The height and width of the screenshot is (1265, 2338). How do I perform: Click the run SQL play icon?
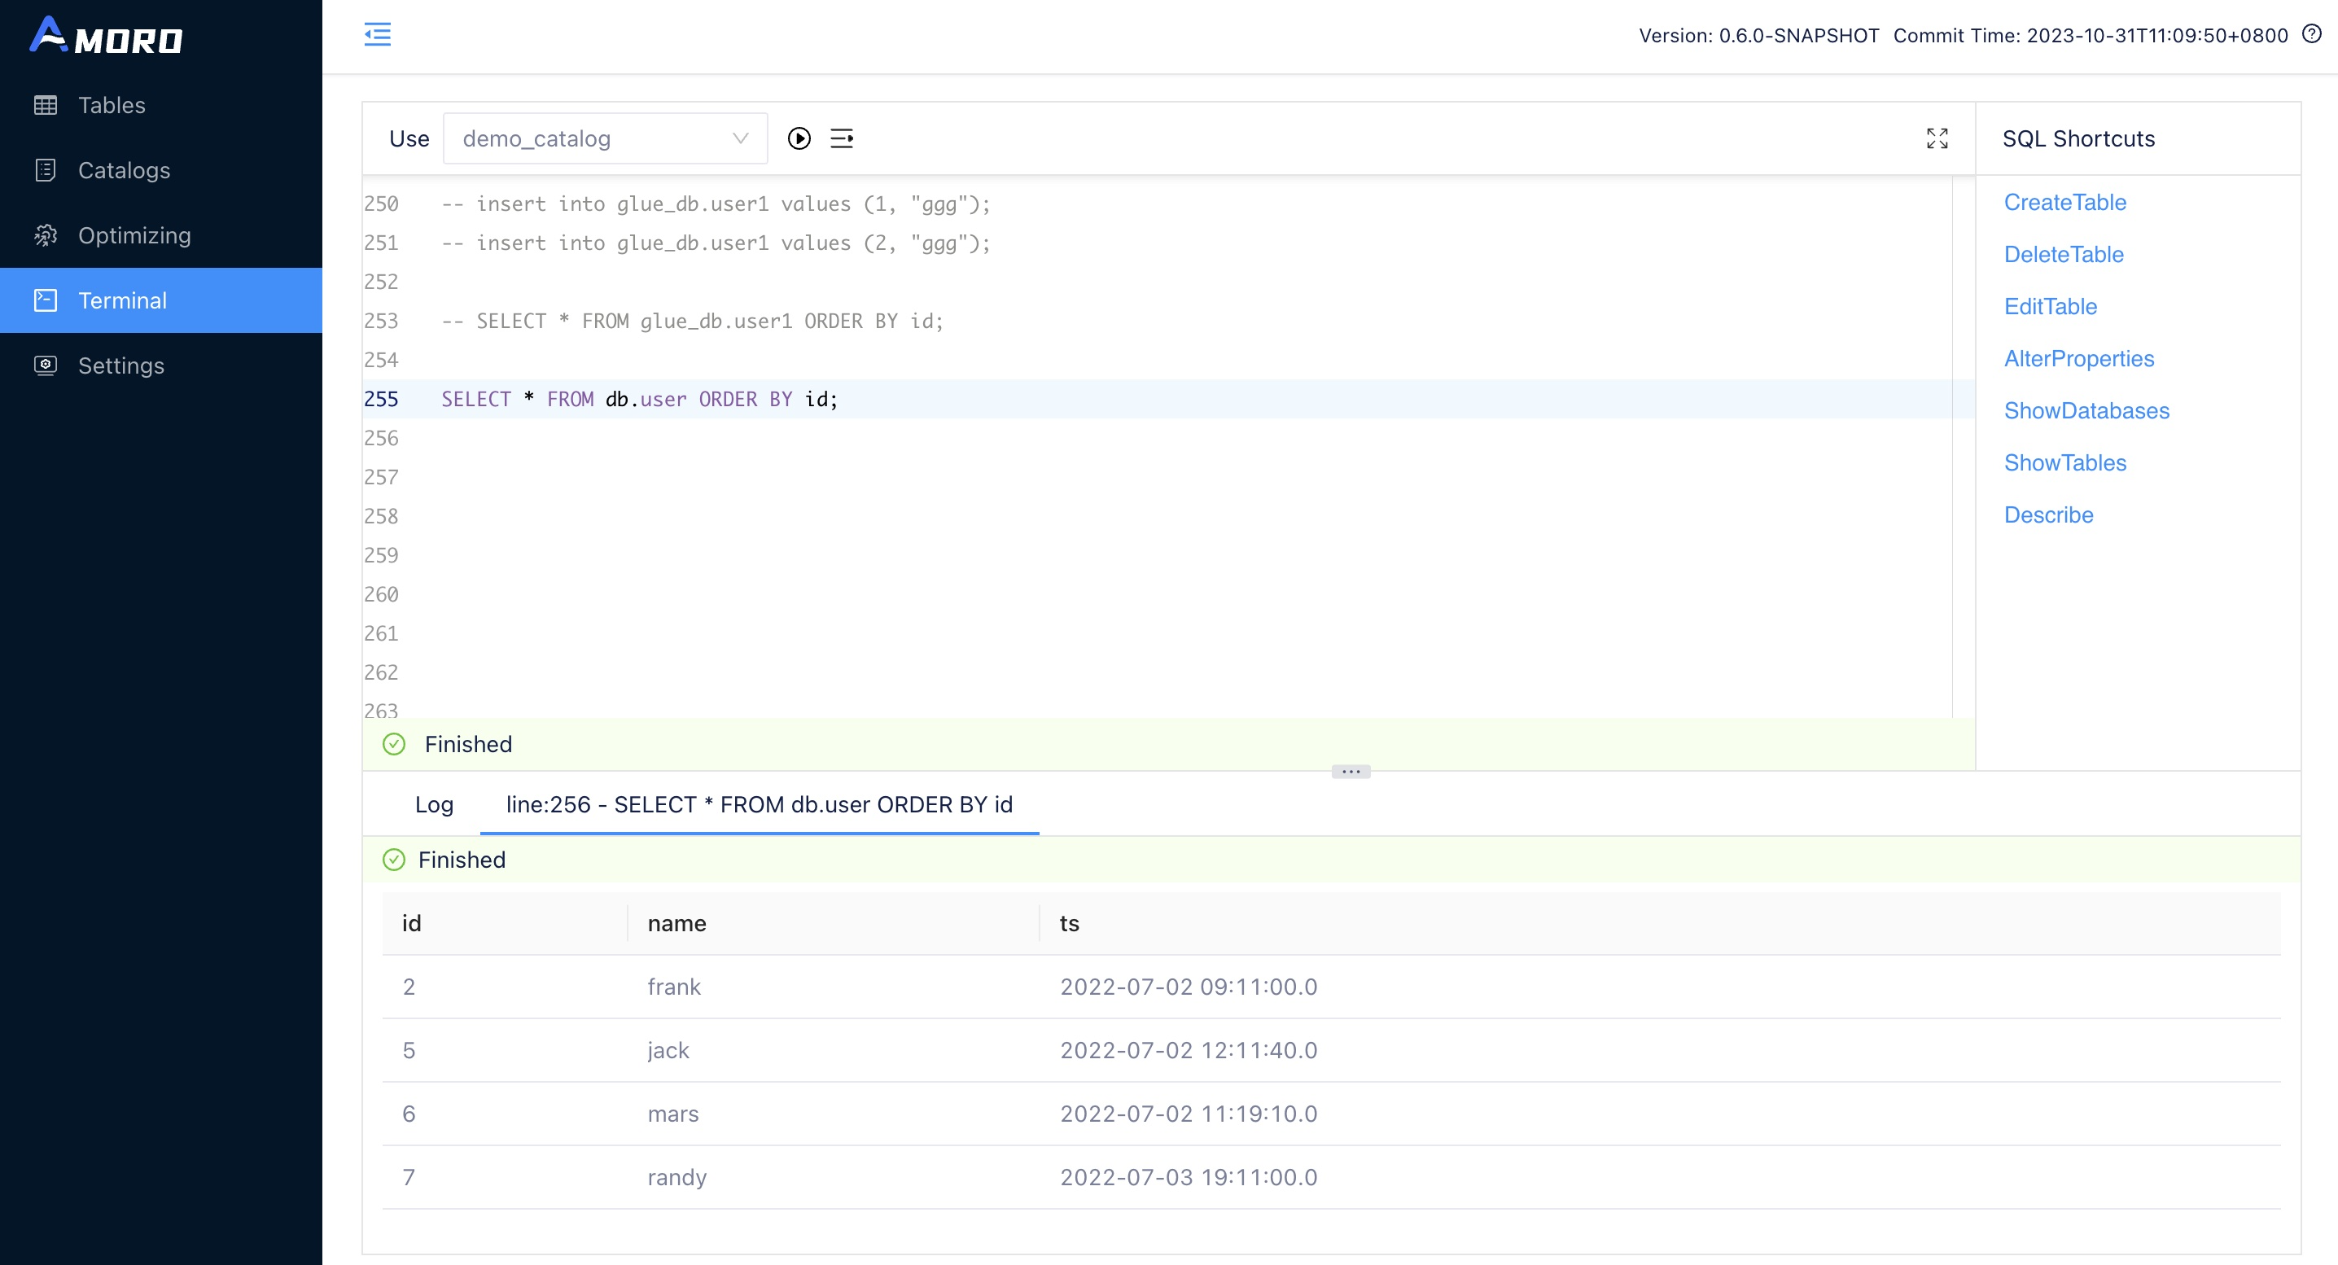pyautogui.click(x=799, y=138)
